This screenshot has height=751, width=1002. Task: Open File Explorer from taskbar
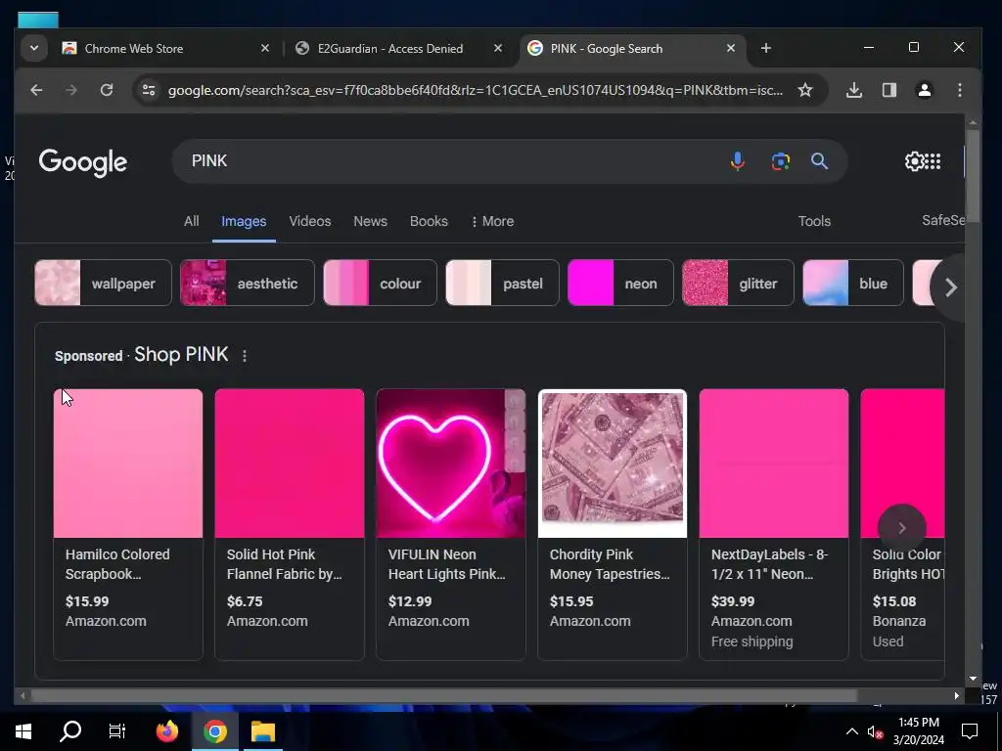tap(262, 731)
